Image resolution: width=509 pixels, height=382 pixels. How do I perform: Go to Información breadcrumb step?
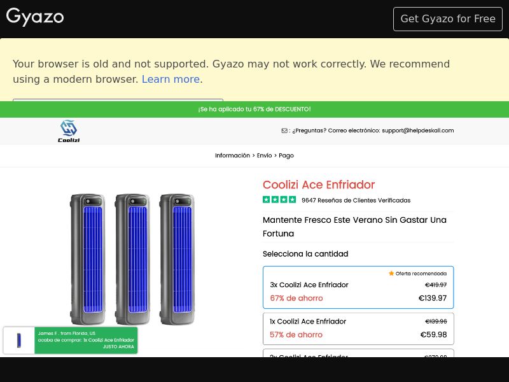point(232,155)
